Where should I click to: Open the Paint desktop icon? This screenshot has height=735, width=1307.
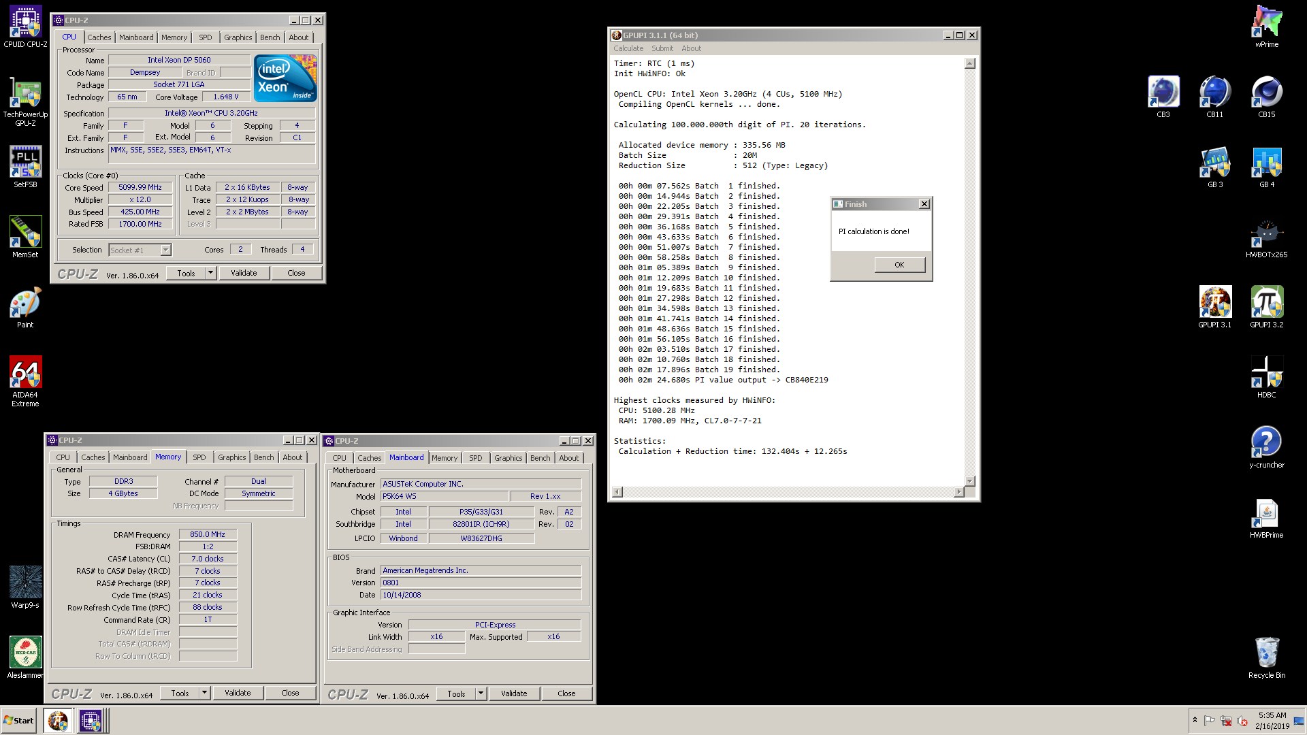click(x=25, y=308)
